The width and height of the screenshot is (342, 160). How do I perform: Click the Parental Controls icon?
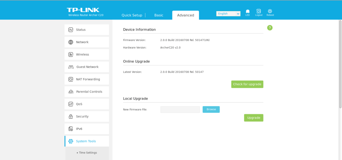(71, 92)
